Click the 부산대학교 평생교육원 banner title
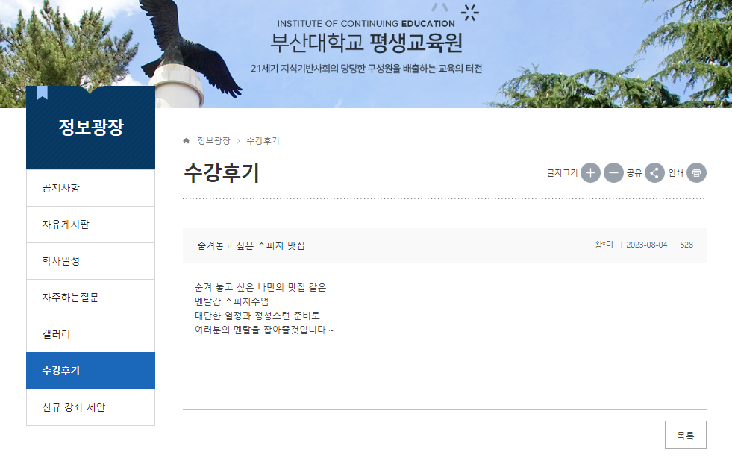Screen dimensions: 732x464 [366, 43]
